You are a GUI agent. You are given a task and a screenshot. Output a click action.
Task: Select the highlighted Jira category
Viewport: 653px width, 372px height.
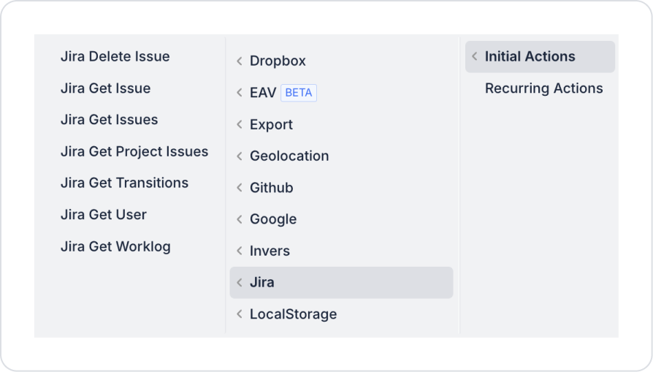341,283
